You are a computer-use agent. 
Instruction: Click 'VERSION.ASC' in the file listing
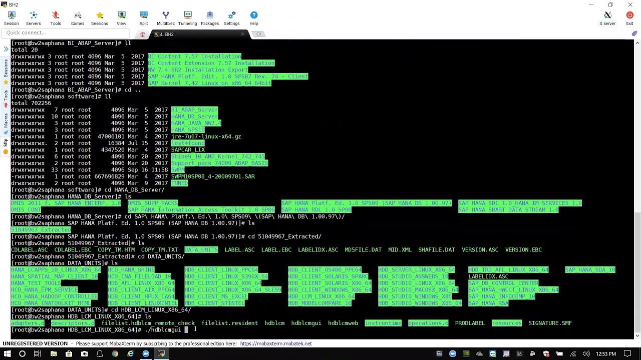480,250
